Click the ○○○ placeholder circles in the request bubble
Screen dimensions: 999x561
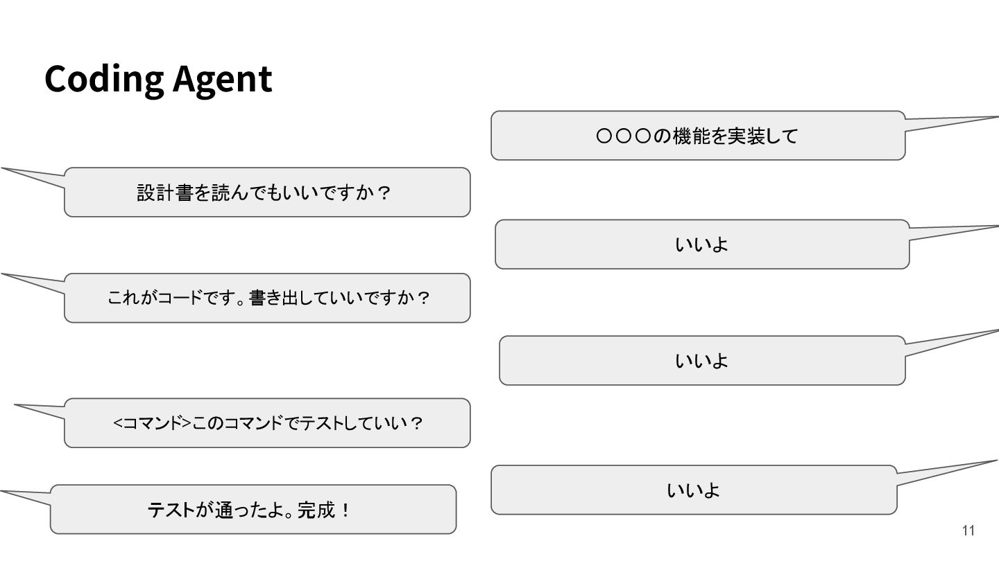(623, 136)
